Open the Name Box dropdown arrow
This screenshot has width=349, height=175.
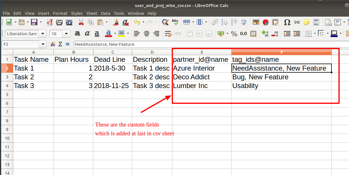click(x=43, y=44)
